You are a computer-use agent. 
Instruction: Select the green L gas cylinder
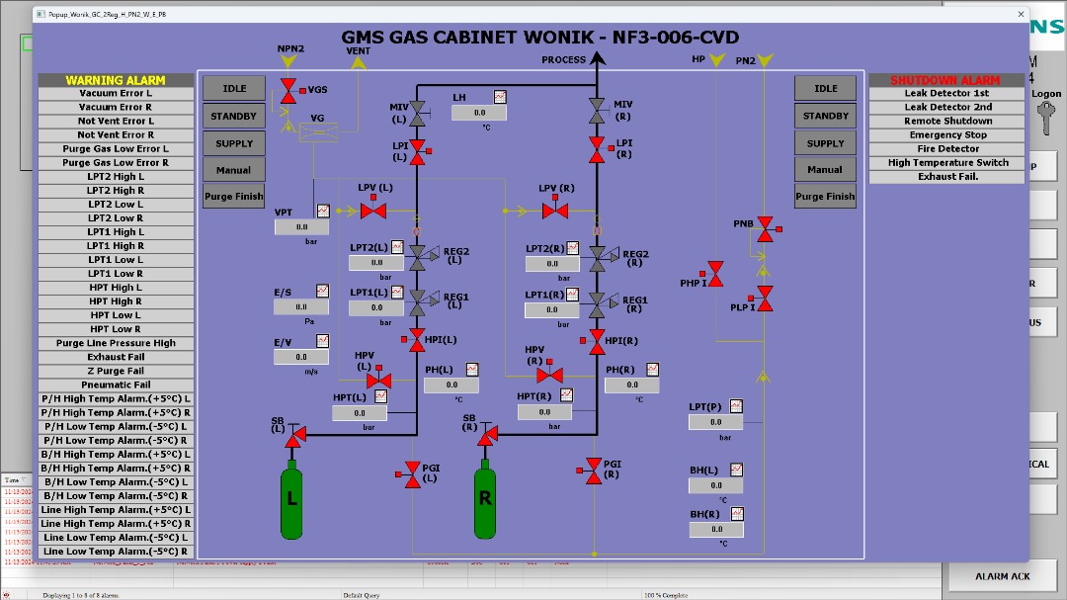click(x=291, y=499)
